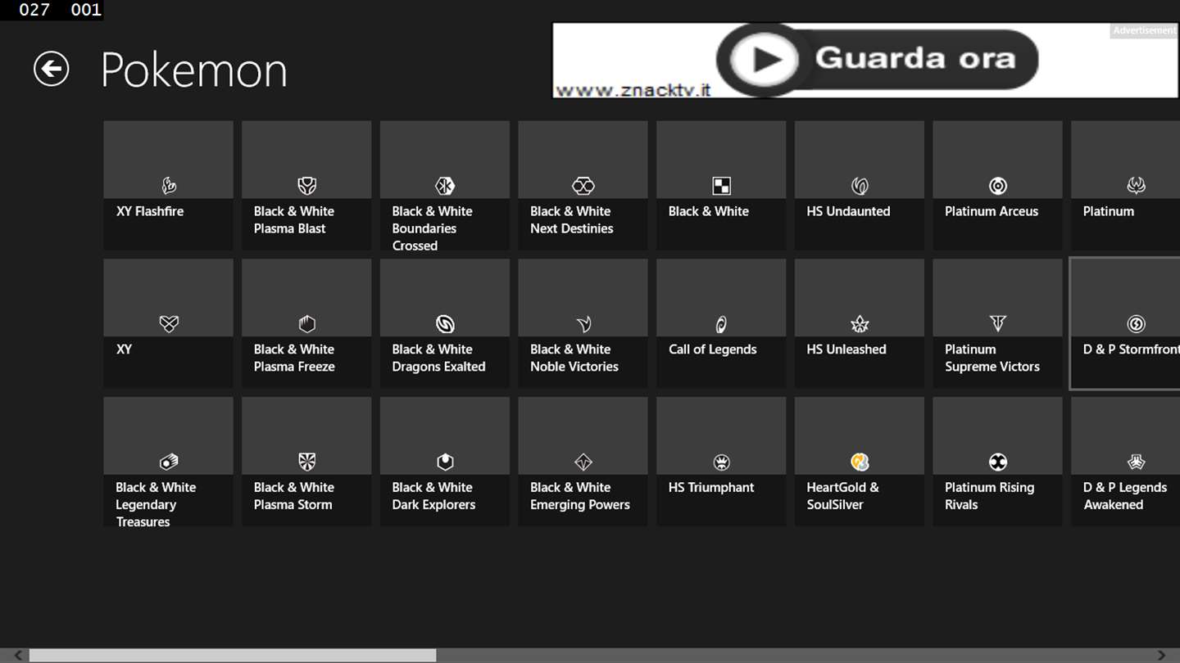Screen dimensions: 1180x663
Task: Open the XY Flashfire set icon
Action: coord(169,186)
